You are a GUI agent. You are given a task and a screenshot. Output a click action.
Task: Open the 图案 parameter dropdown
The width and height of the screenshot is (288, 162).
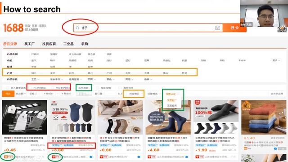pyautogui.click(x=92, y=79)
